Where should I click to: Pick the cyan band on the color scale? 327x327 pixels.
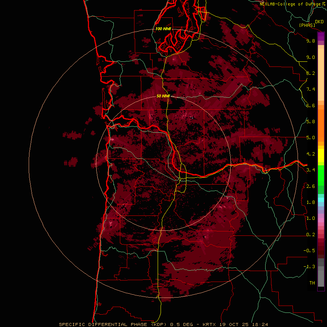(321, 200)
